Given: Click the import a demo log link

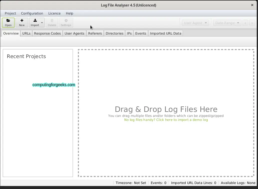Looking at the screenshot, I should coord(166,120).
